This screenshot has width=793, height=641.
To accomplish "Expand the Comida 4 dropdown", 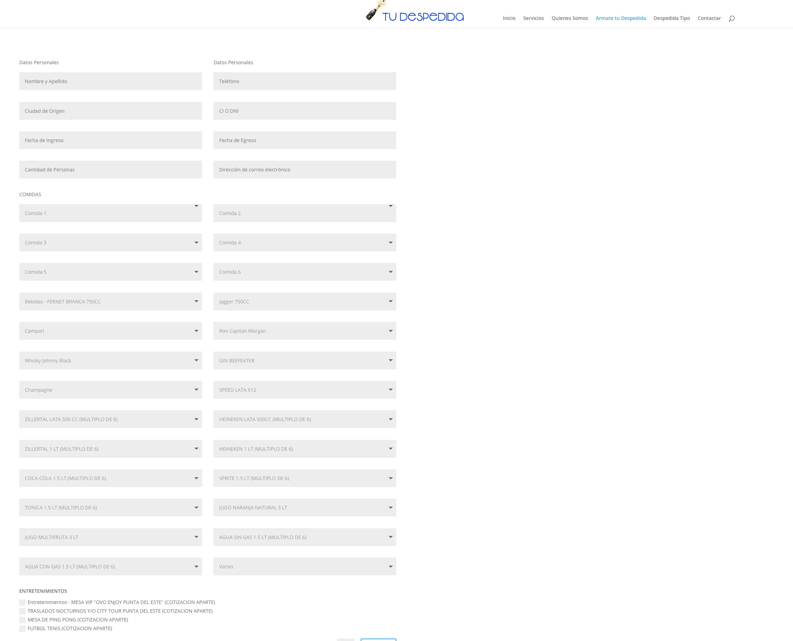I will [x=305, y=243].
